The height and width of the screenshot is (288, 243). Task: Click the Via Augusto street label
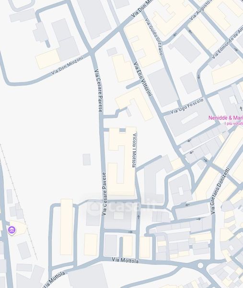[200, 11]
